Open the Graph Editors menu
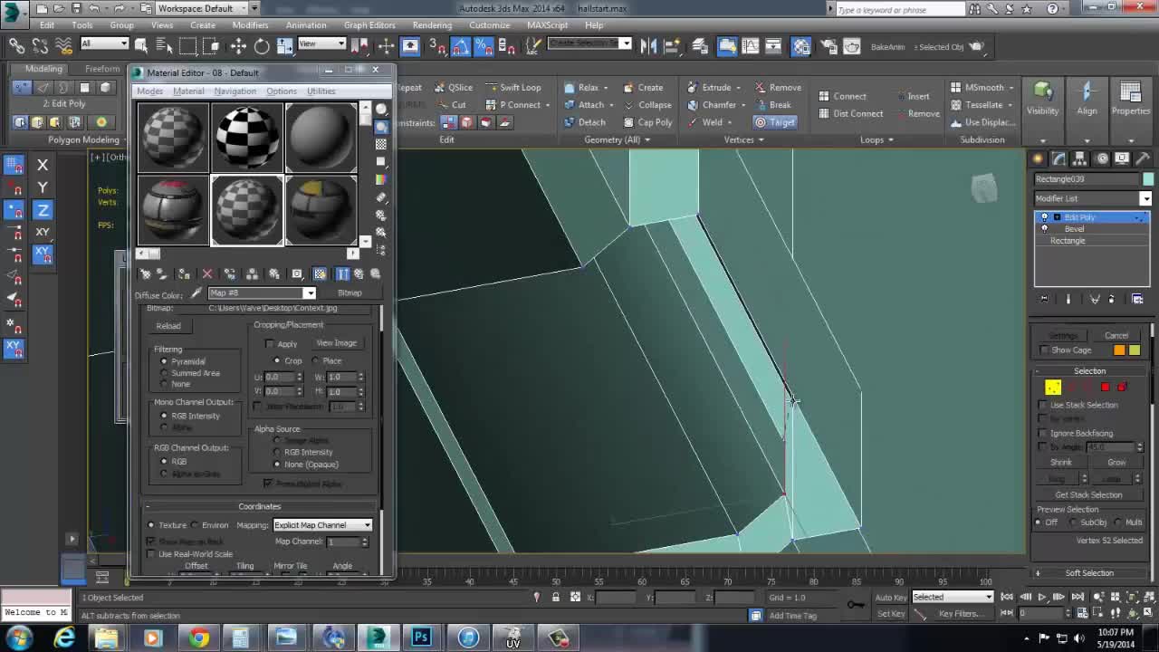The height and width of the screenshot is (652, 1159). coord(369,25)
